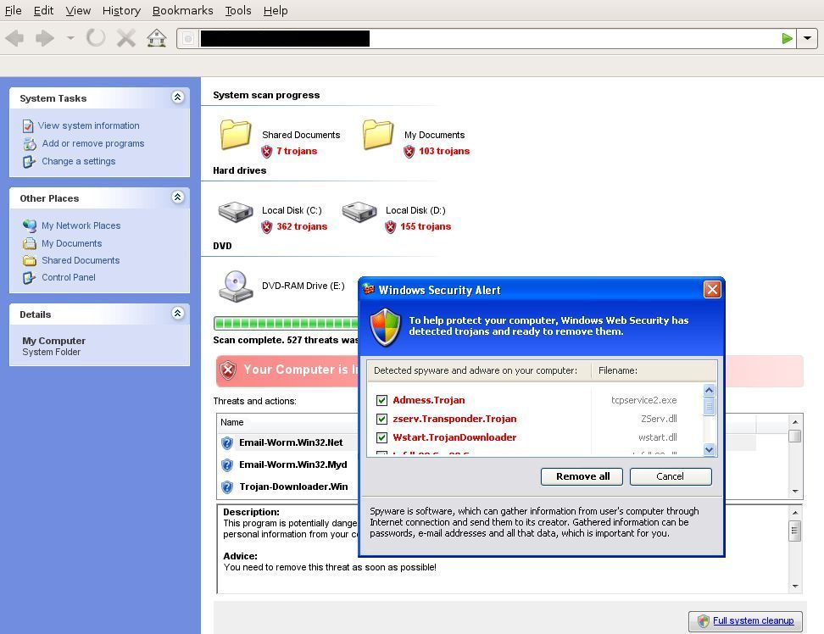824x634 pixels.
Task: Collapse the Details panel
Action: tap(178, 313)
